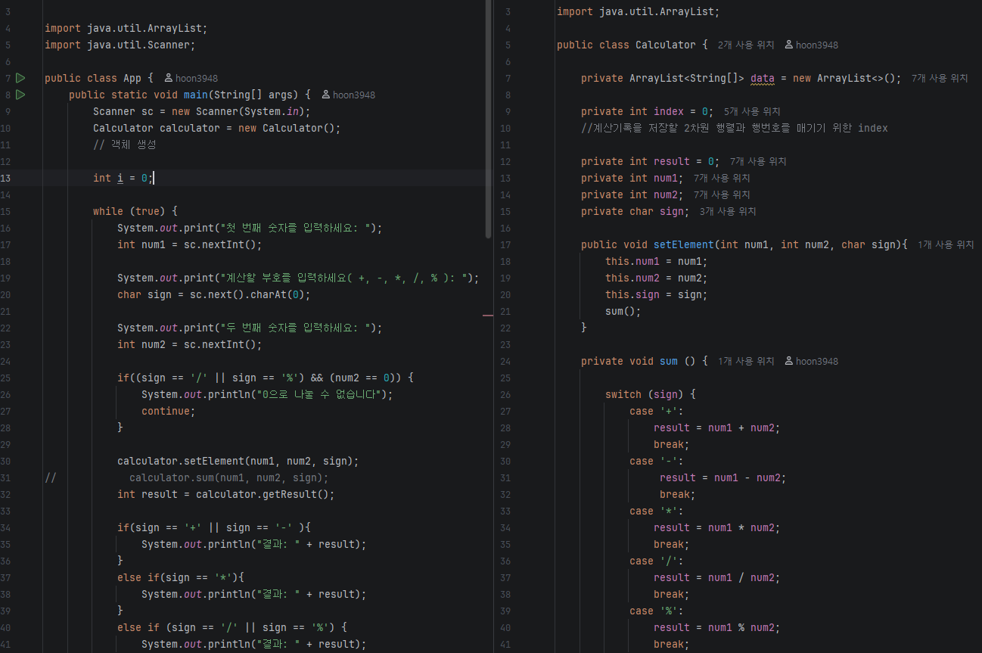Click the '두 번째 숫자를 입력하세요' print line
Viewport: 982px width, 653px height.
(250, 328)
